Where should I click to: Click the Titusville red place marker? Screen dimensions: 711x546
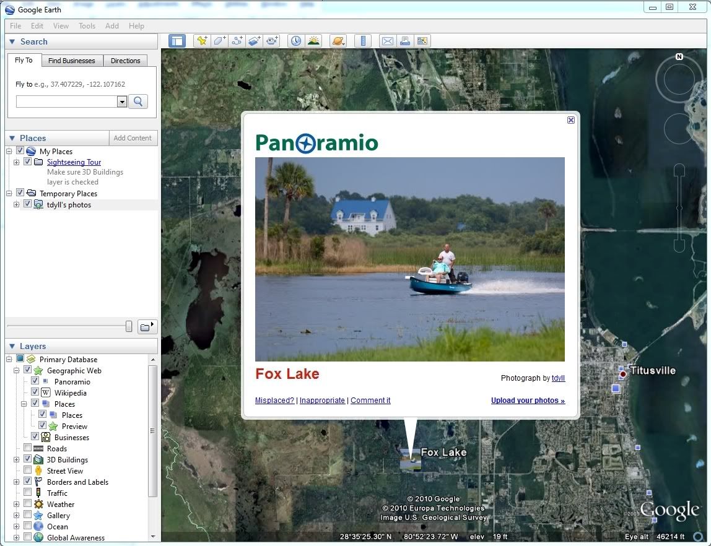click(623, 374)
